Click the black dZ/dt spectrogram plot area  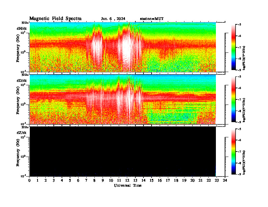point(123,152)
